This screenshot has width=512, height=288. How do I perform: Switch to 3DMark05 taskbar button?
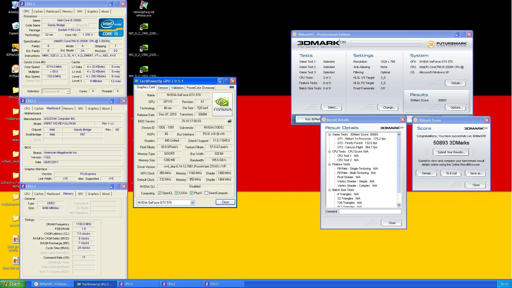point(53,284)
